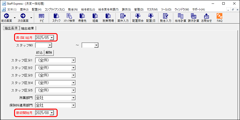Maximize the Staff Express main window
The image size is (240, 120).
pyautogui.click(x=223, y=3)
